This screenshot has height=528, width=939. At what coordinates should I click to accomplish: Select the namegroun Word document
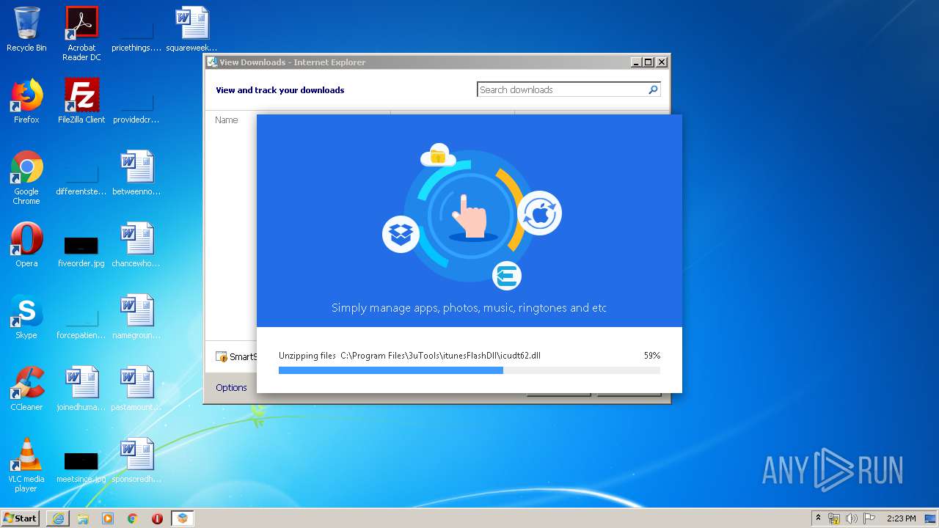[136, 317]
